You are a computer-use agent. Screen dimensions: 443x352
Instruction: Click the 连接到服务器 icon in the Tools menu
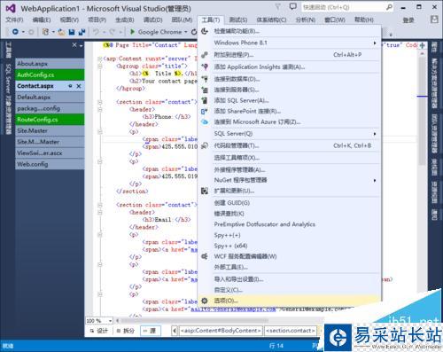tap(205, 90)
